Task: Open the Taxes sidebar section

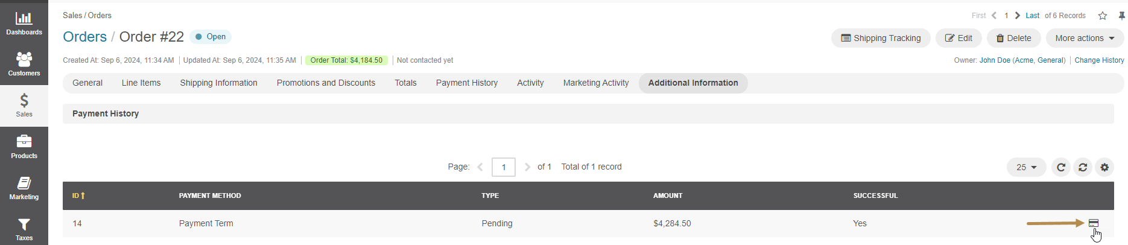Action: [24, 229]
